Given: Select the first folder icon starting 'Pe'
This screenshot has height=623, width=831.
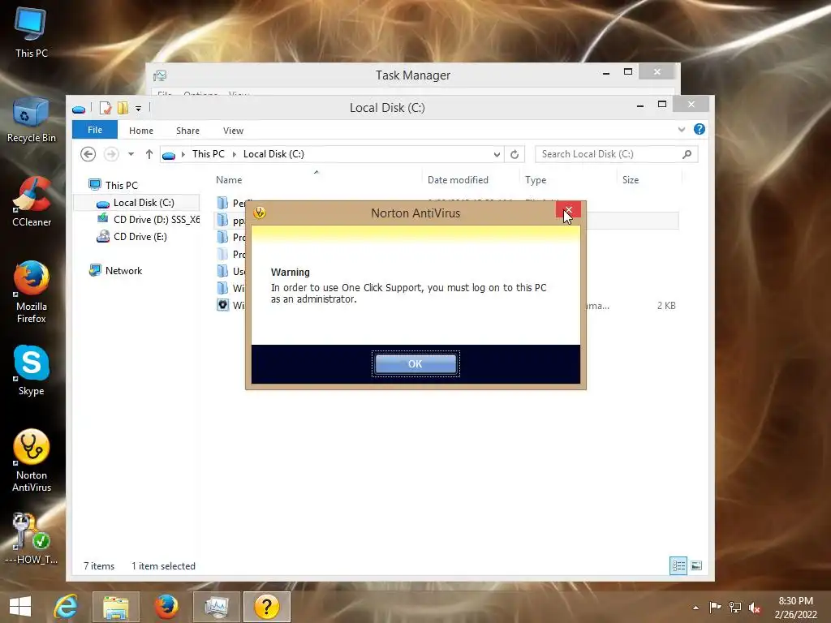Looking at the screenshot, I should 223,202.
